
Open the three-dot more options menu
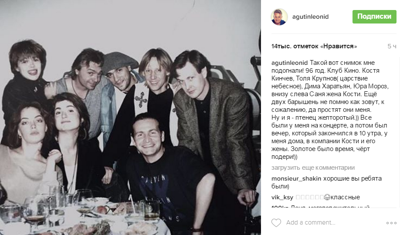click(391, 223)
